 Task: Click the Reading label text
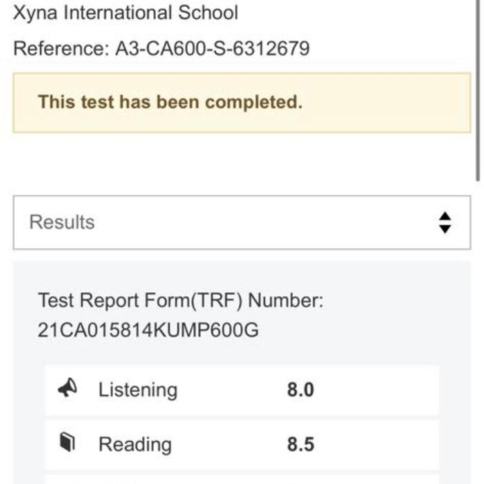(x=135, y=445)
